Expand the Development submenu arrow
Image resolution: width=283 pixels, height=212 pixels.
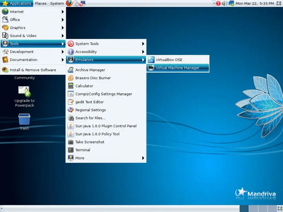click(63, 52)
